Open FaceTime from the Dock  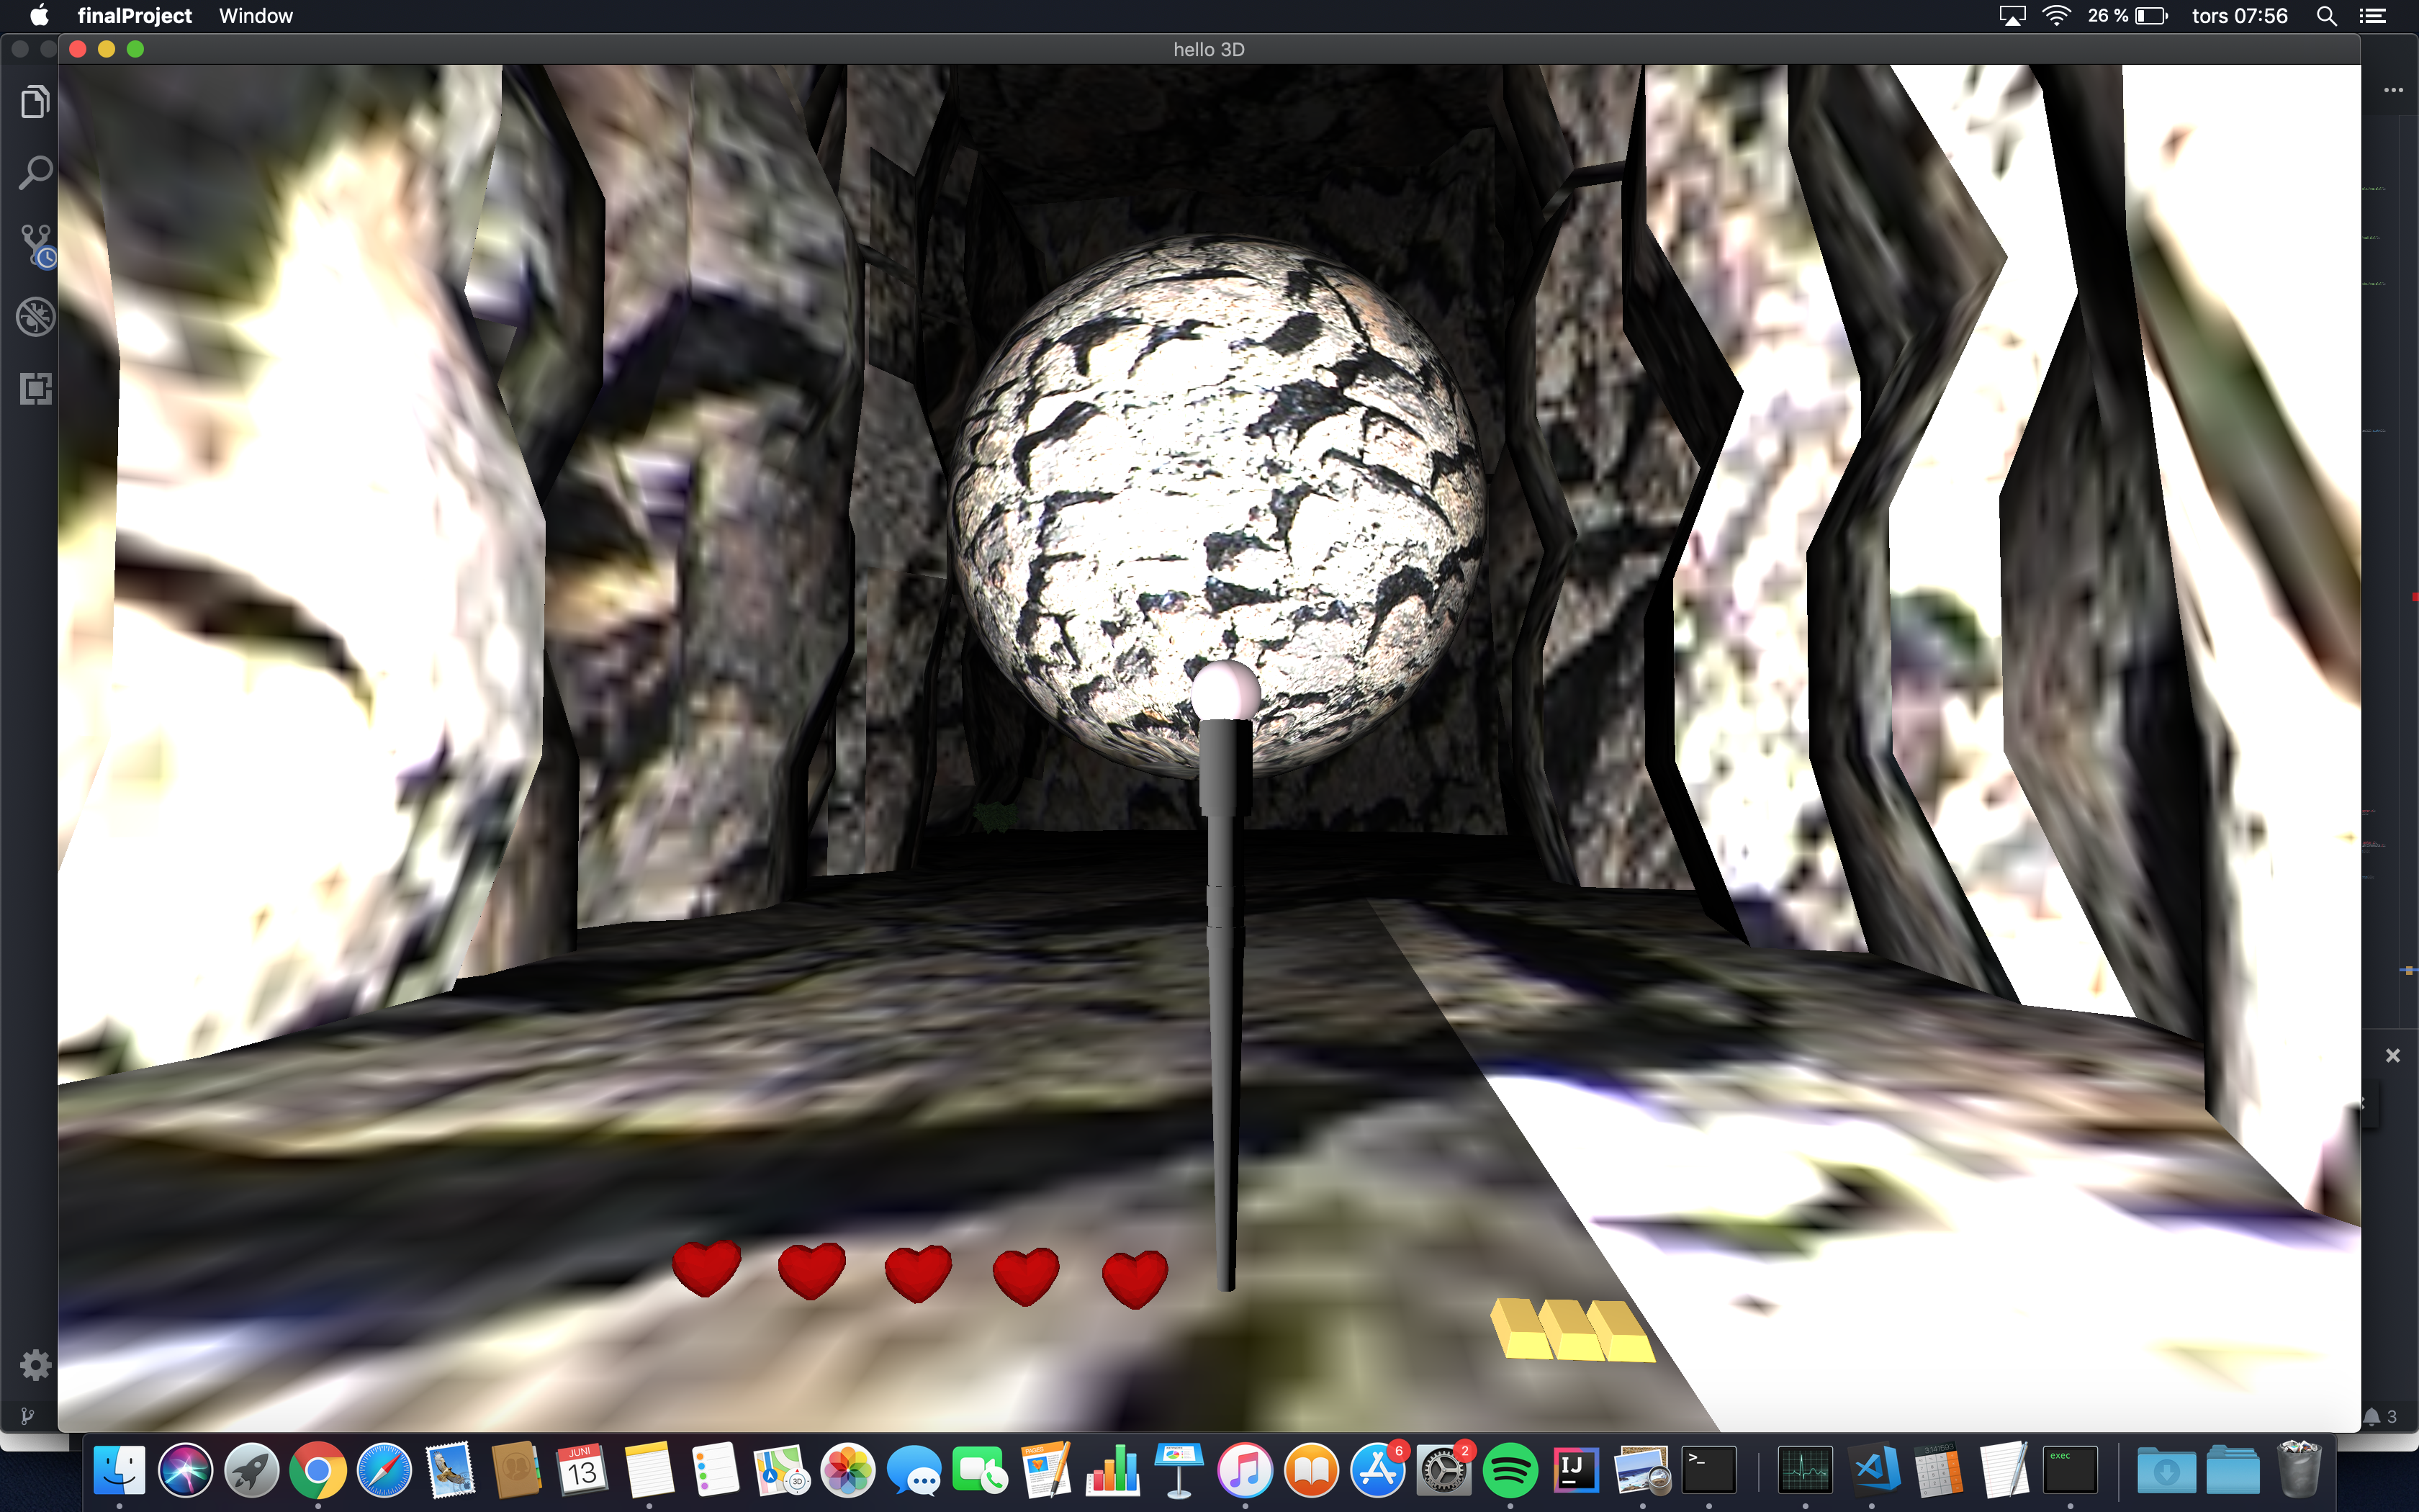pos(980,1470)
